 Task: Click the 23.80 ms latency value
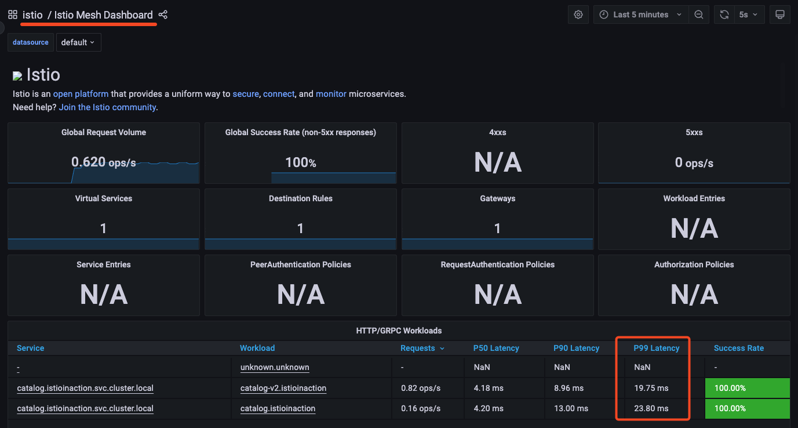[x=651, y=408]
